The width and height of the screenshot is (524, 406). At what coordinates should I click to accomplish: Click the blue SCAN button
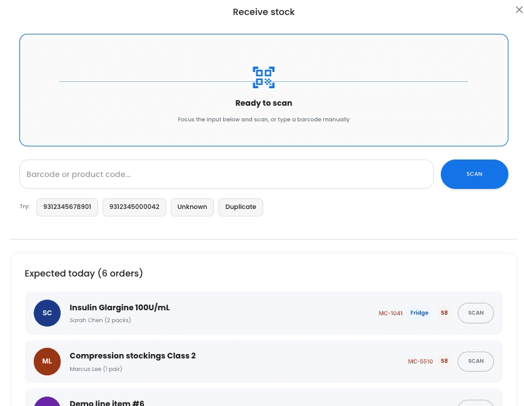point(474,175)
